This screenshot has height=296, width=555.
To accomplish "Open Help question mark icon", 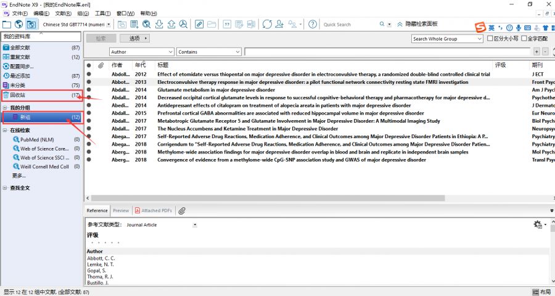I will pos(313,25).
